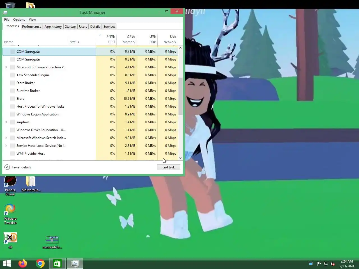The image size is (359, 269).
Task: Open the muted volume tray icon
Action: click(333, 263)
